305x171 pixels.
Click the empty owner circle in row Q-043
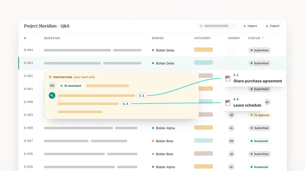click(231, 63)
